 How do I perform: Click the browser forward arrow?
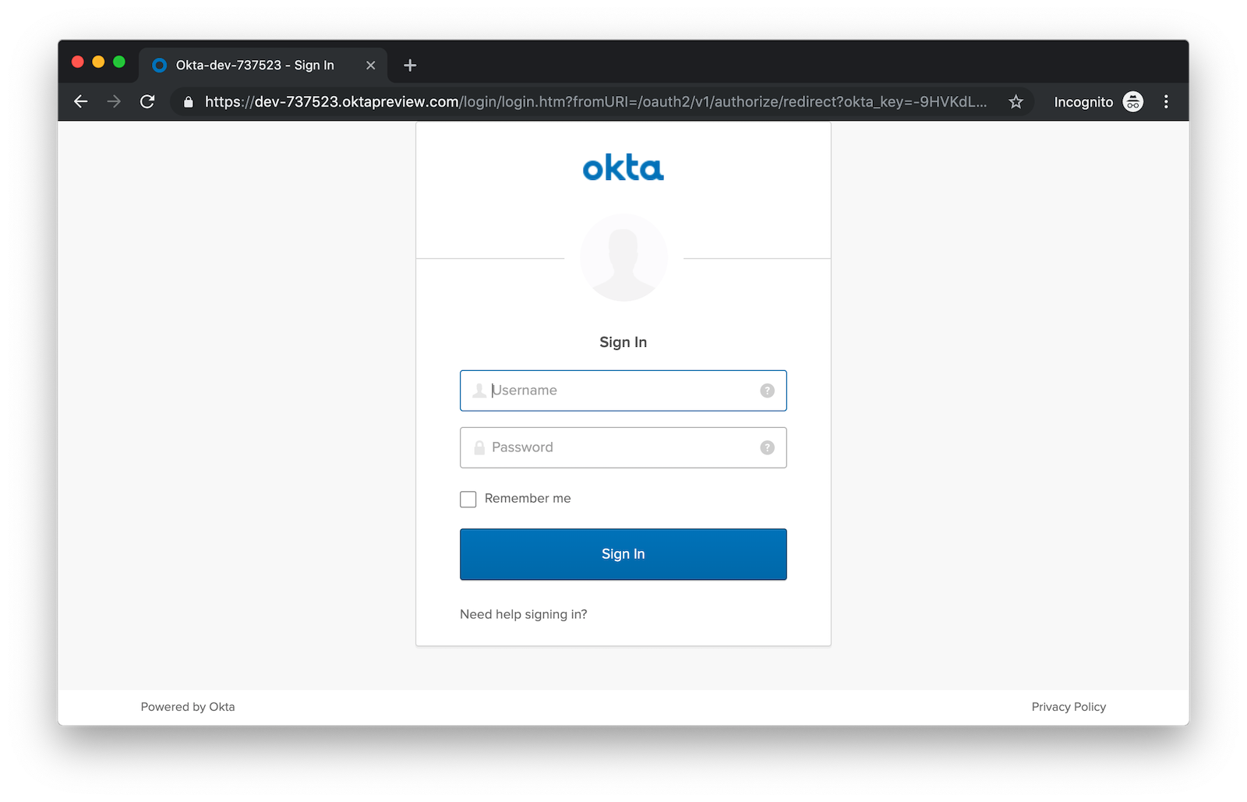(114, 101)
